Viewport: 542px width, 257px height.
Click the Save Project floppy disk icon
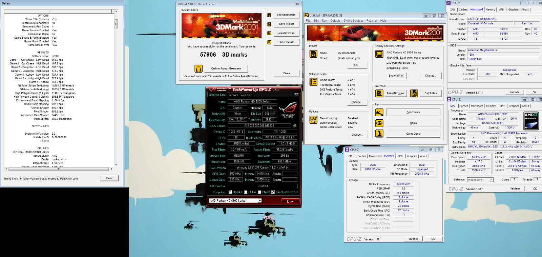click(x=269, y=24)
